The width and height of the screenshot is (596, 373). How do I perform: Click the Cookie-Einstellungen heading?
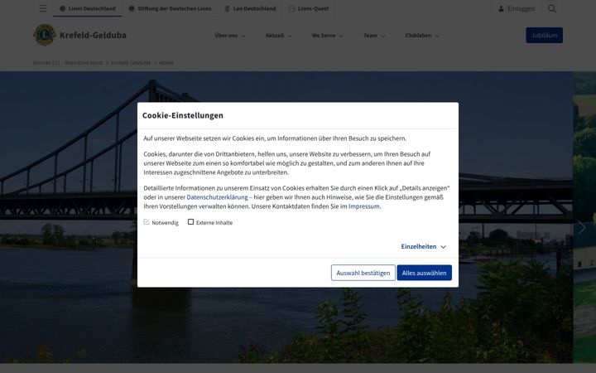pos(183,115)
